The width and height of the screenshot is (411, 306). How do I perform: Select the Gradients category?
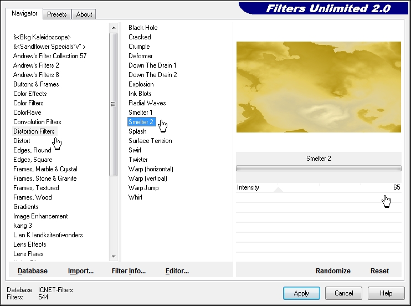pyautogui.click(x=26, y=207)
